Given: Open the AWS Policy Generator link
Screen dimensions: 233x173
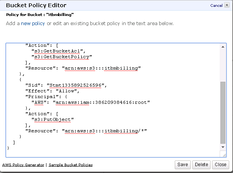Looking at the screenshot, I should (x=23, y=165).
